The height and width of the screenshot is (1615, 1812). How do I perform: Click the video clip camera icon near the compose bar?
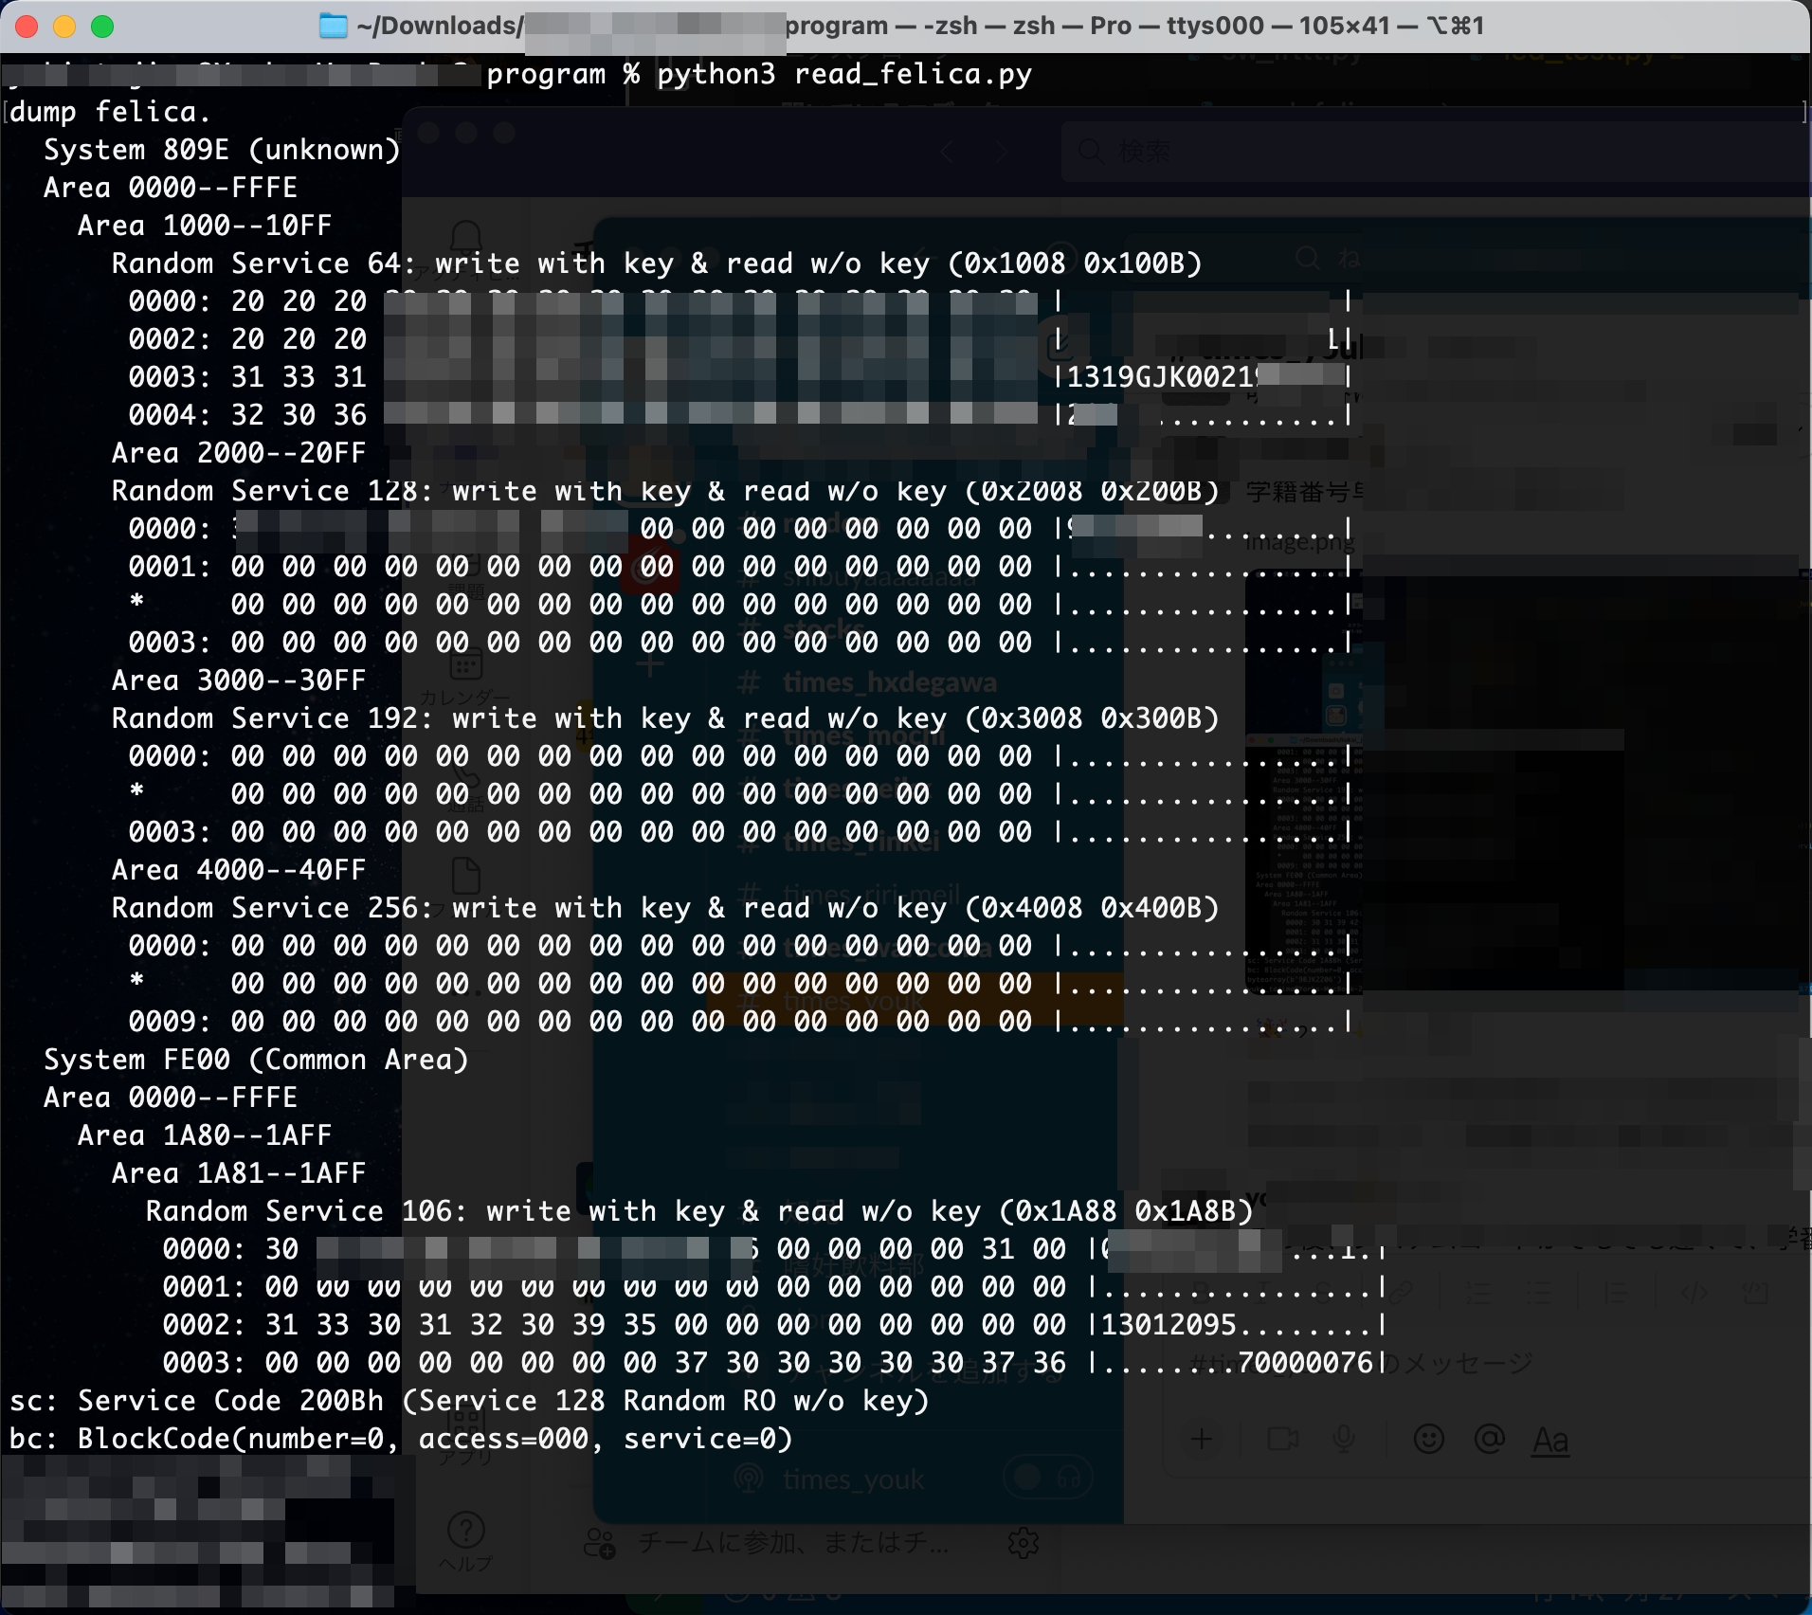(1283, 1440)
